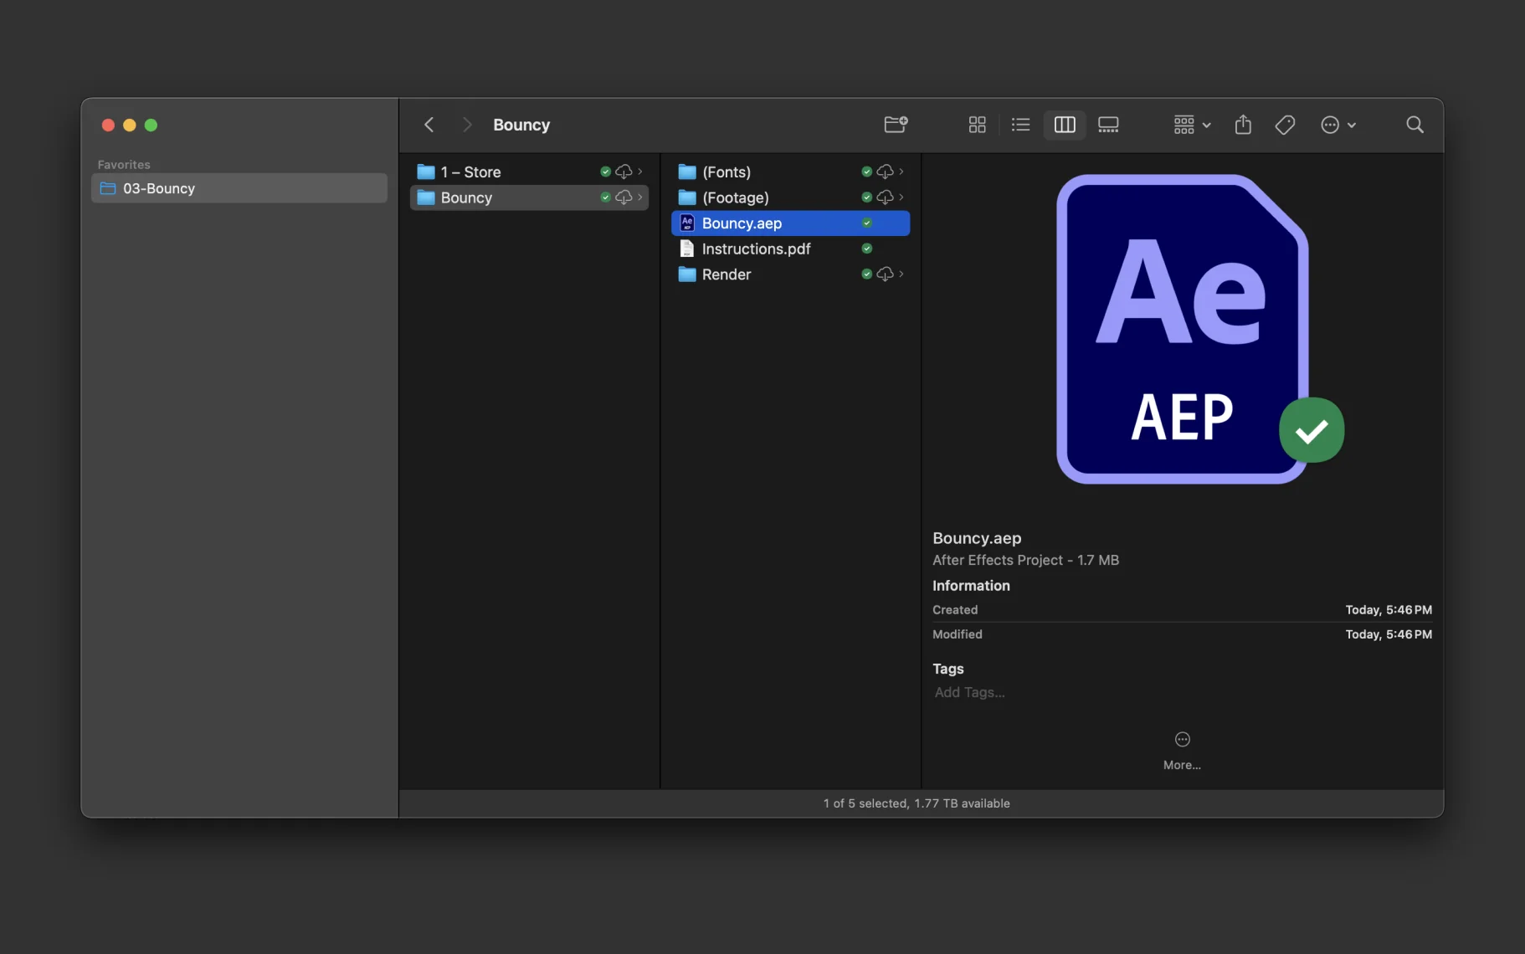Expand the (Fonts) folder chevron

coord(901,172)
